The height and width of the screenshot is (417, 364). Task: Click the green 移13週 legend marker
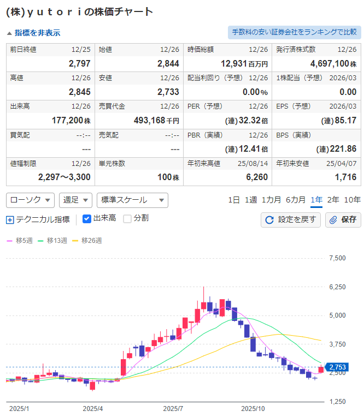point(40,241)
